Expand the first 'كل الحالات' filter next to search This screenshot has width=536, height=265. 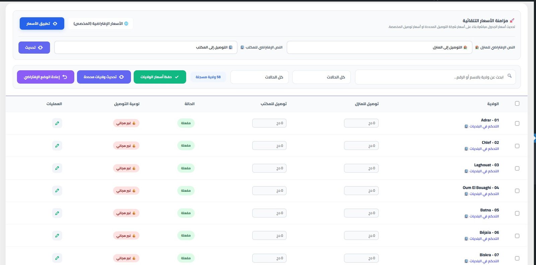coord(321,77)
